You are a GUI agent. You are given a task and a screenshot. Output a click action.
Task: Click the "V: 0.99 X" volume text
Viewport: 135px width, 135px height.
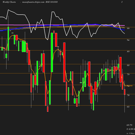(131, 129)
